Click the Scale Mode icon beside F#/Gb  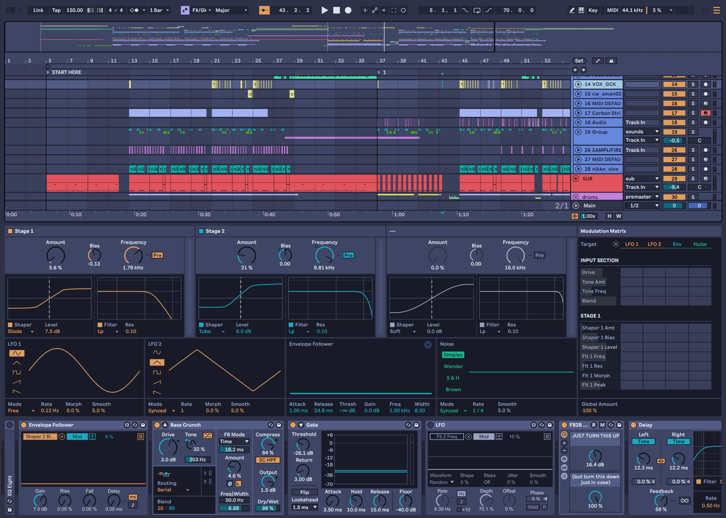click(185, 10)
